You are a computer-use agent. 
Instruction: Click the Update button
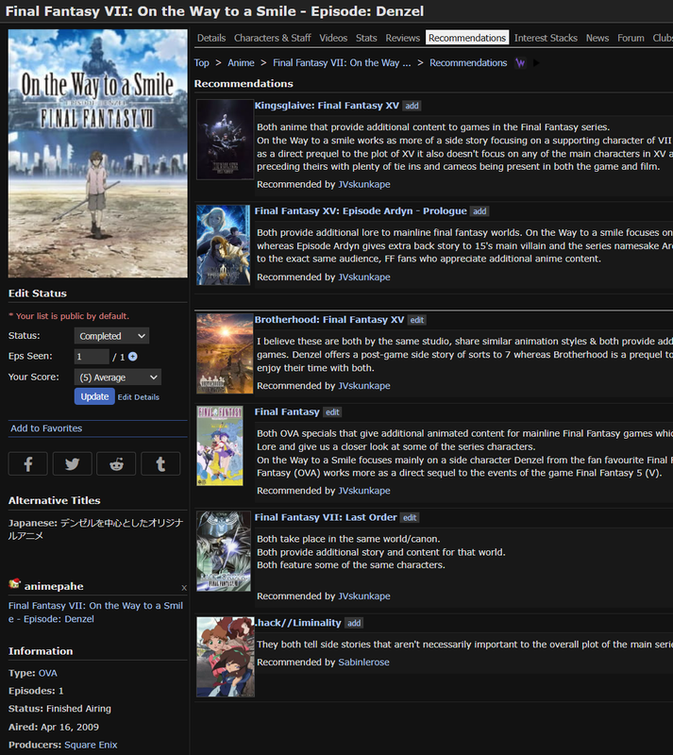[94, 396]
